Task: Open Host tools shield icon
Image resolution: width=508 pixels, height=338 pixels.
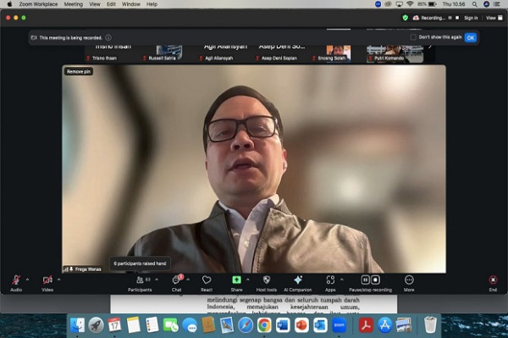Action: [x=267, y=280]
